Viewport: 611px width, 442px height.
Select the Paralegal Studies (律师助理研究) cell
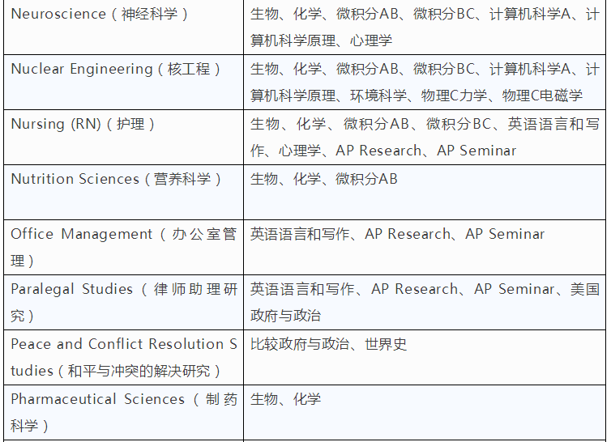(123, 302)
